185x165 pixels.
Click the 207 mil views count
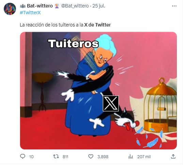click(144, 157)
